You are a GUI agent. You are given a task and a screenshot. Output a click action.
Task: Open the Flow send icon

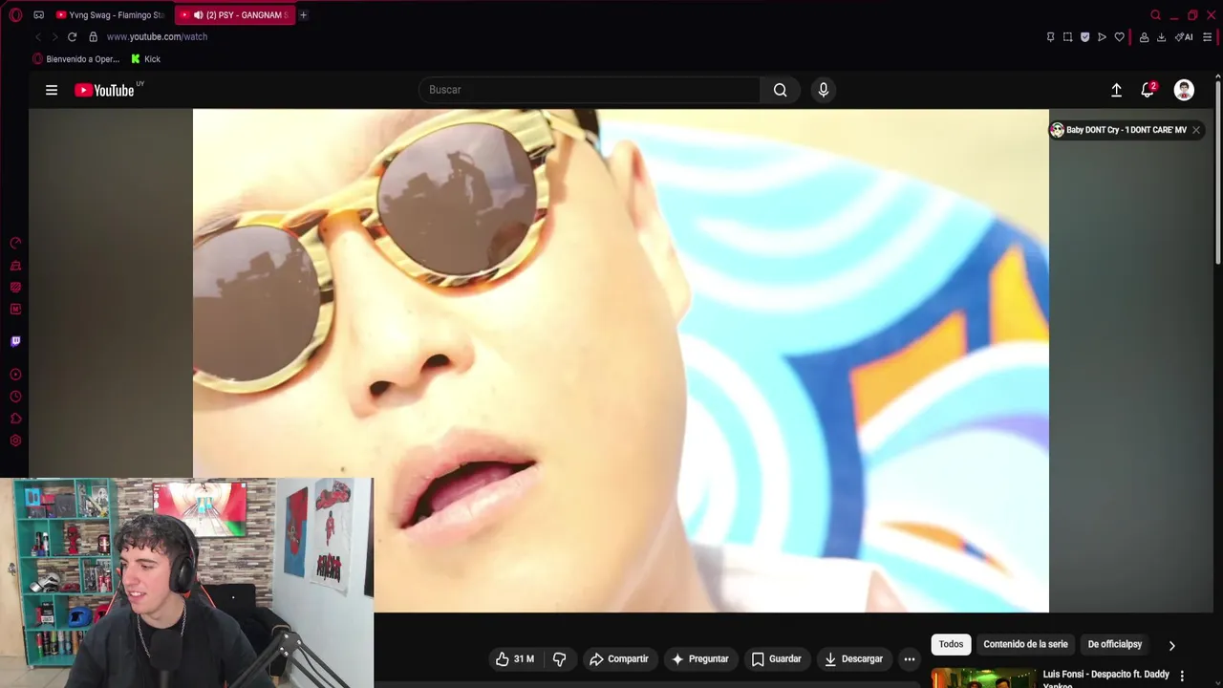[1102, 37]
